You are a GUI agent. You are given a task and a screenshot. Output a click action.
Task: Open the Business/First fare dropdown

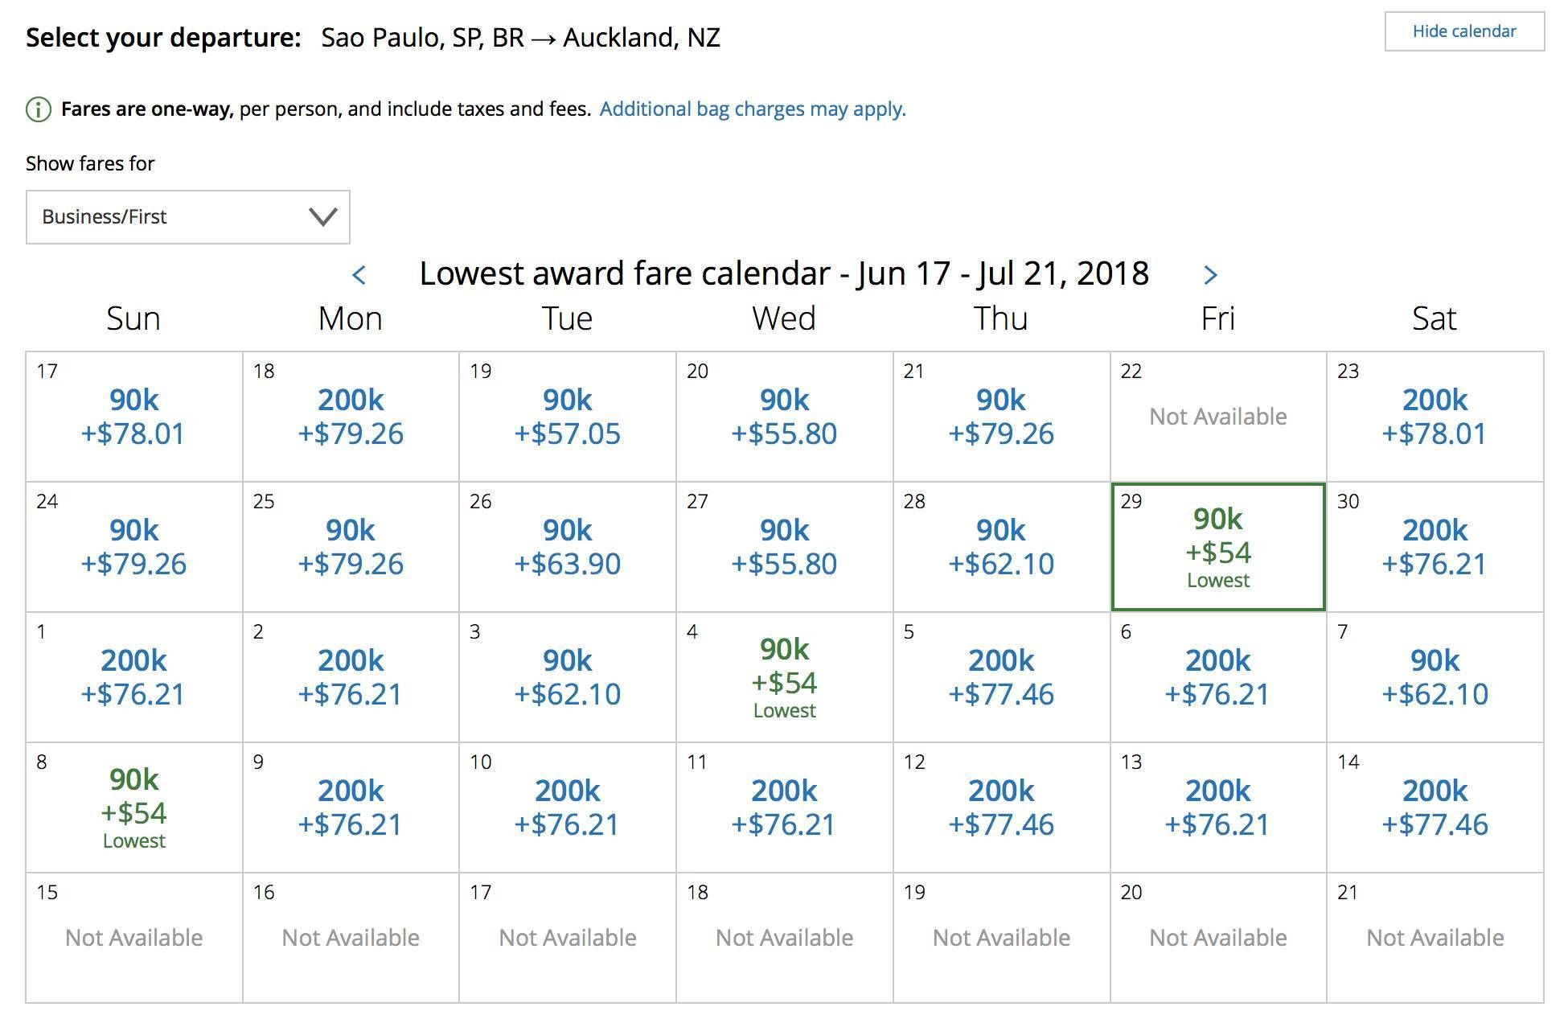[x=187, y=217]
